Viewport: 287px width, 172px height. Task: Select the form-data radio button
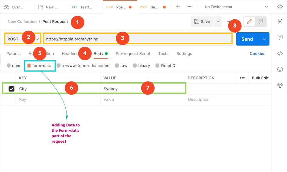[29, 65]
